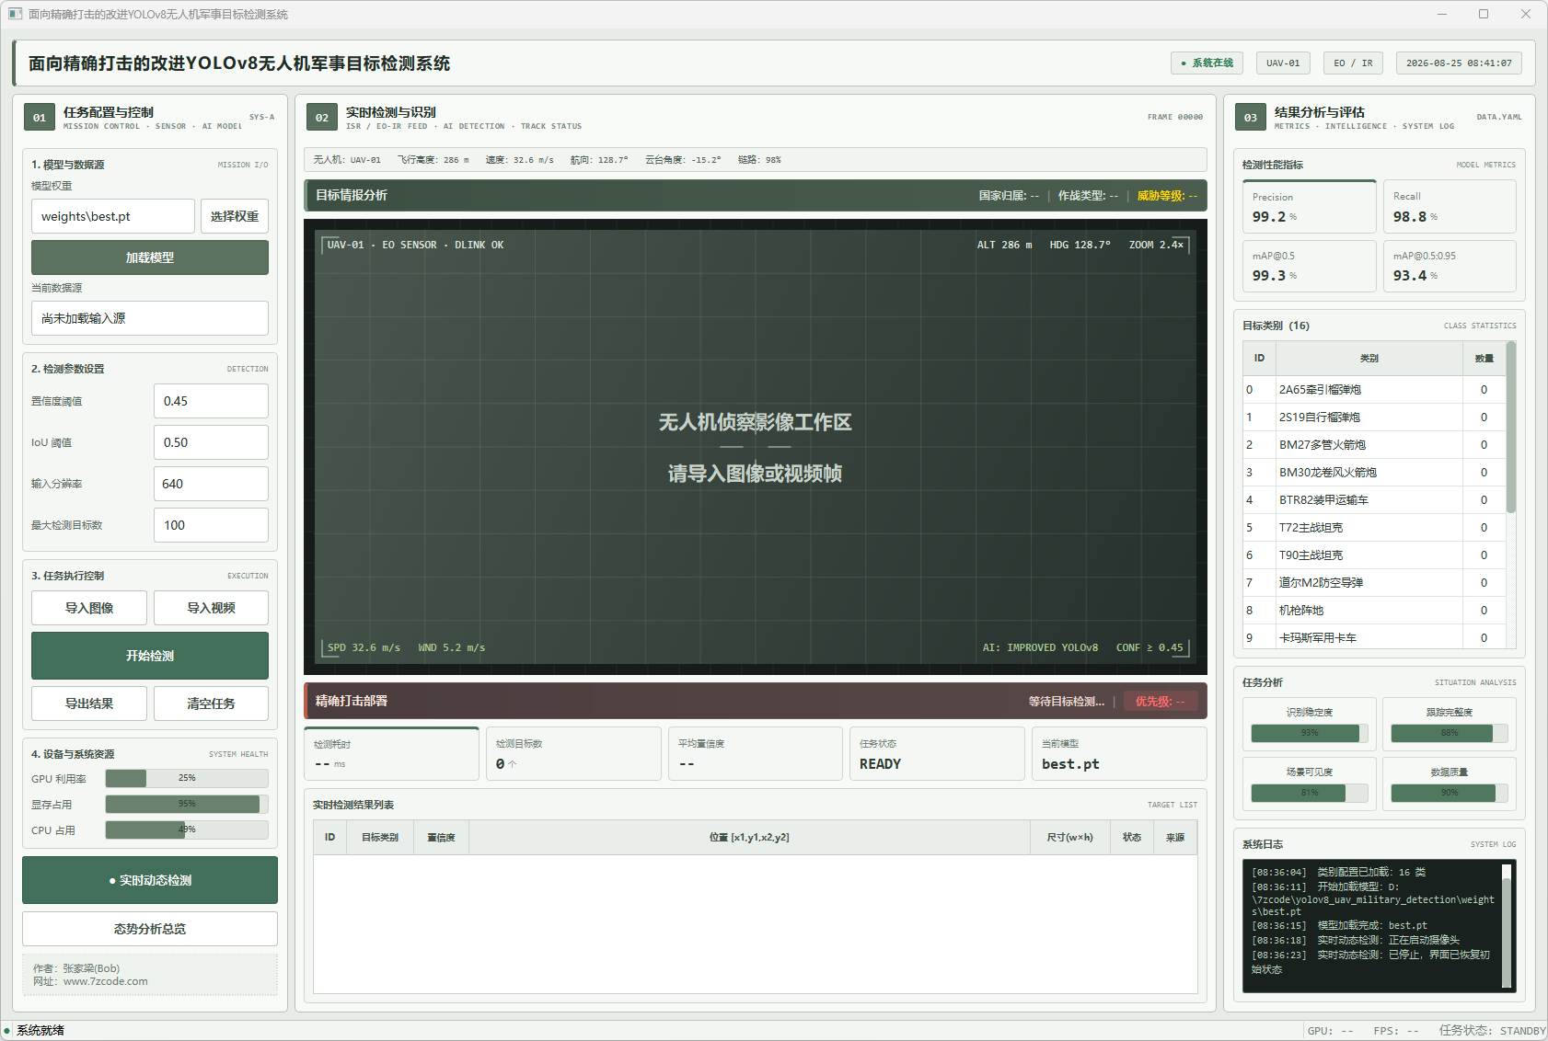This screenshot has width=1548, height=1041.
Task: Select the 卡玛斯军用卡车 row
Action: coord(1374,637)
